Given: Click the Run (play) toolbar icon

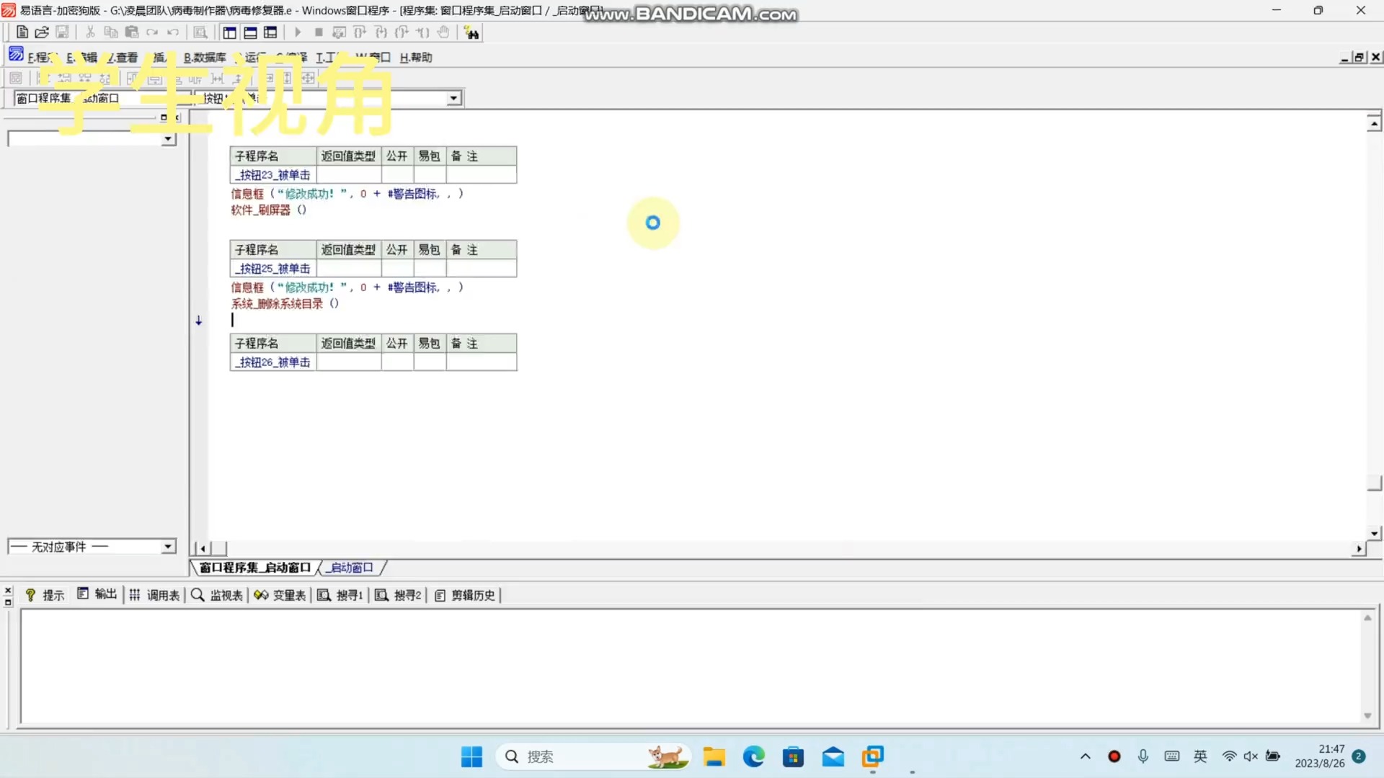Looking at the screenshot, I should [298, 32].
